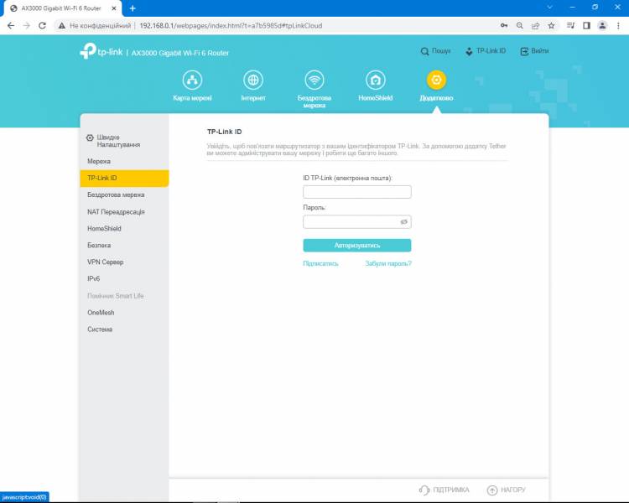
Task: Click the Support (ПІДТРИМКА) headset icon
Action: pyautogui.click(x=424, y=490)
